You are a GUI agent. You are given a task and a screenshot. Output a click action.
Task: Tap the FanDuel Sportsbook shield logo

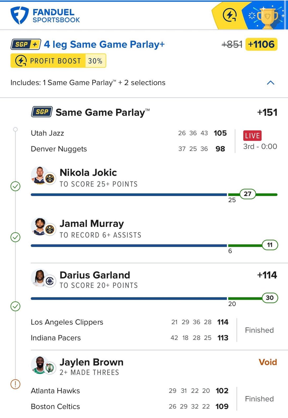pos(19,16)
